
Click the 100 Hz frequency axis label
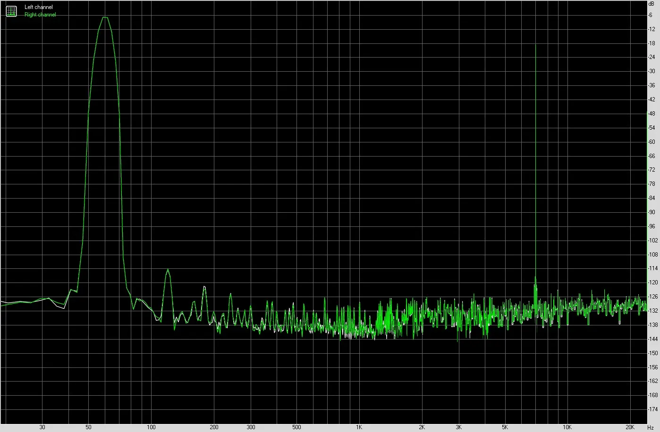[151, 427]
